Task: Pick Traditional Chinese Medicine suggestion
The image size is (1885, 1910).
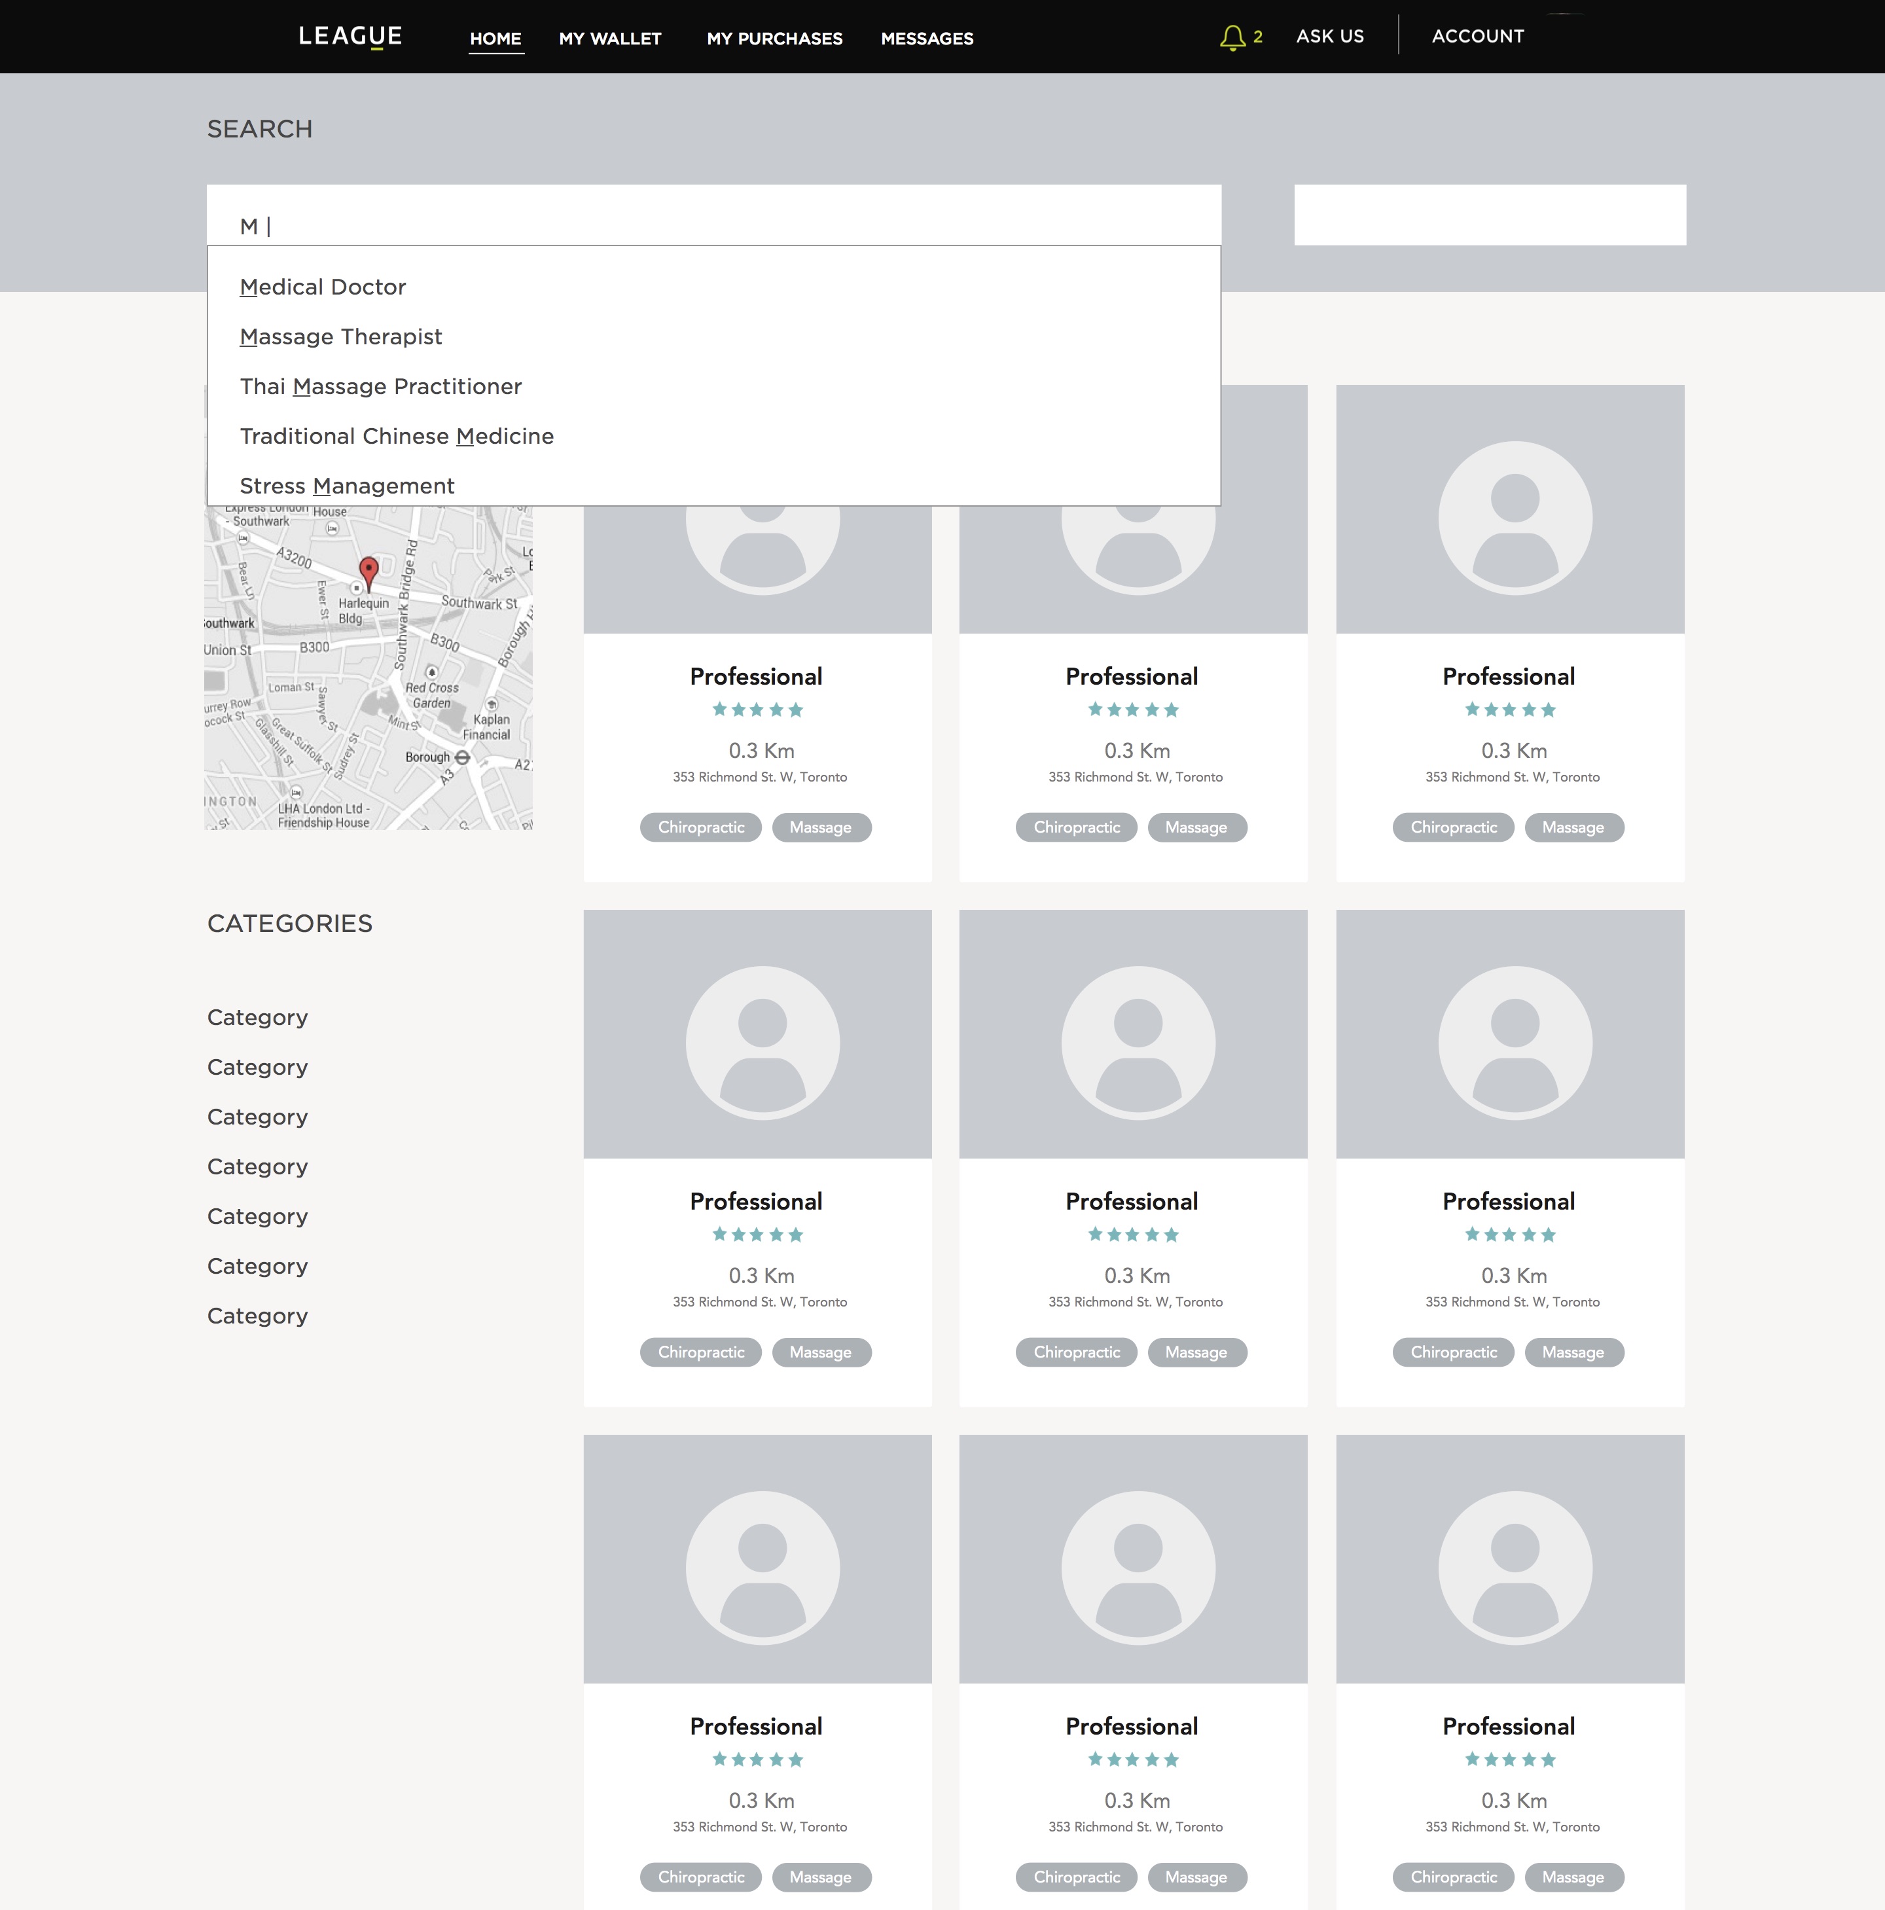Action: point(397,436)
